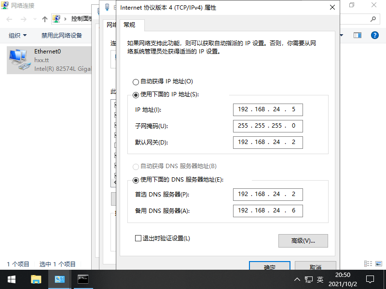Click the alternate DNS server field 192.168.24.6
This screenshot has height=289, width=386.
[x=268, y=211]
